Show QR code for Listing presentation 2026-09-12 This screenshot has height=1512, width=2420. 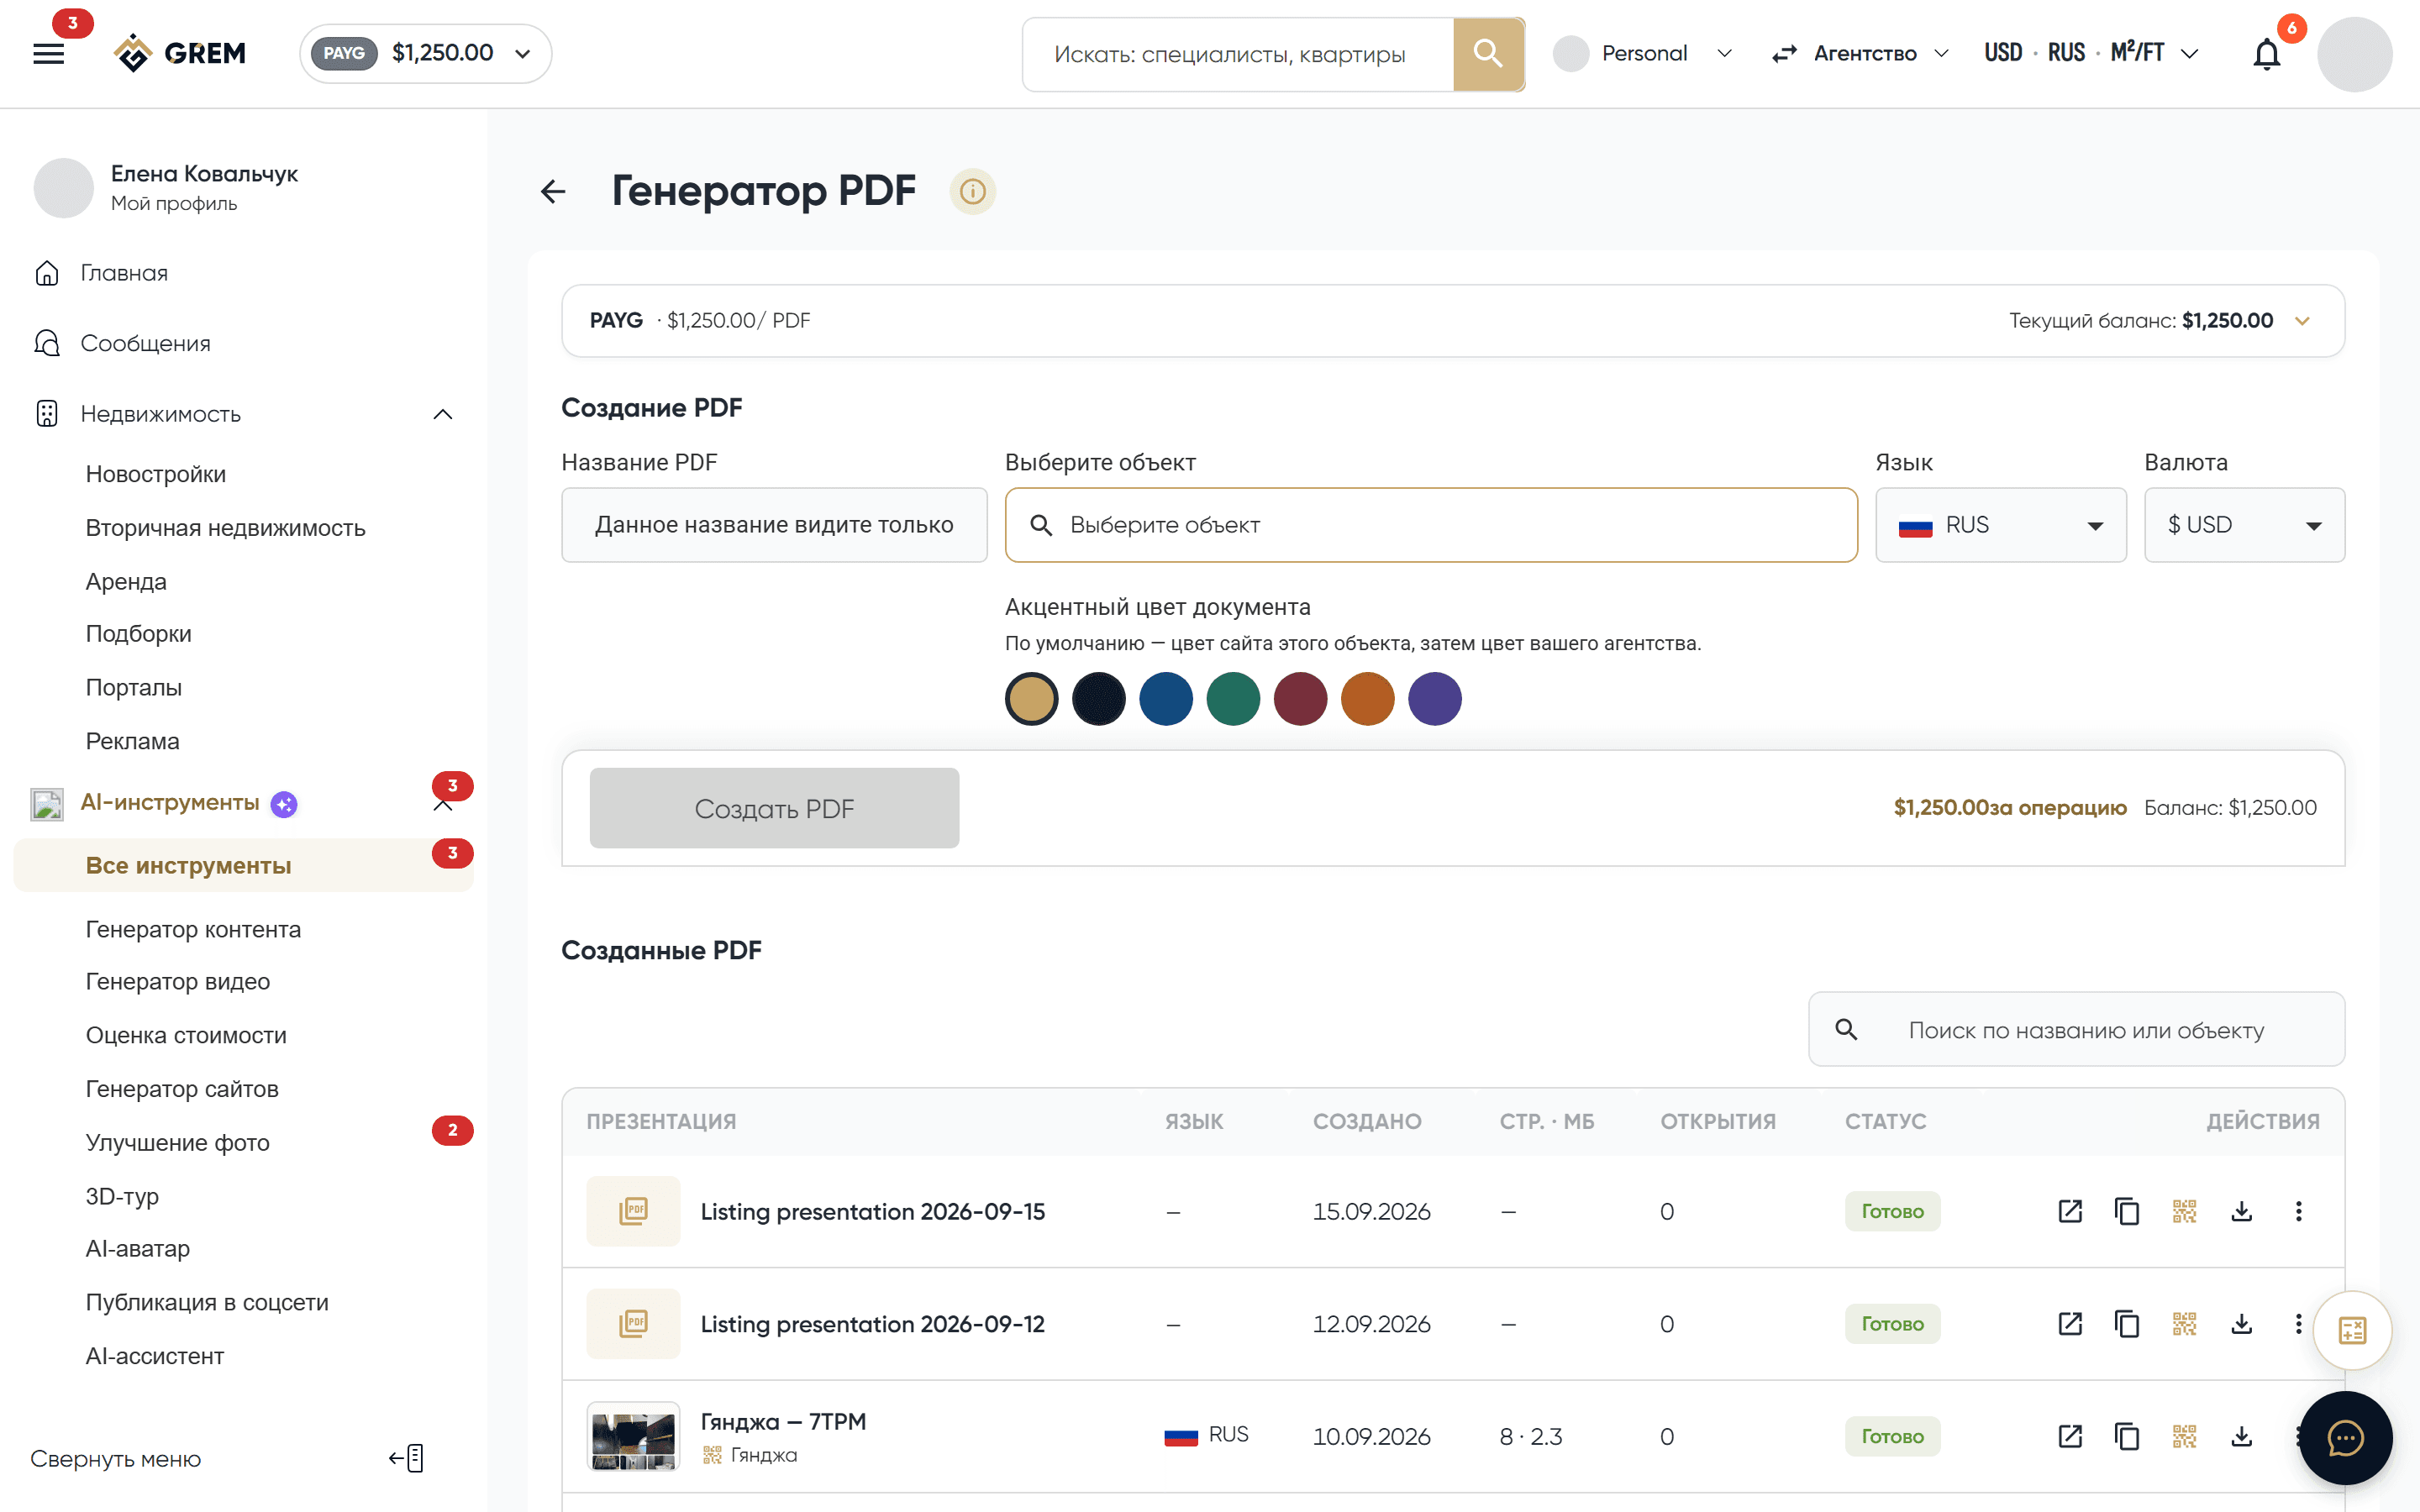click(2184, 1324)
